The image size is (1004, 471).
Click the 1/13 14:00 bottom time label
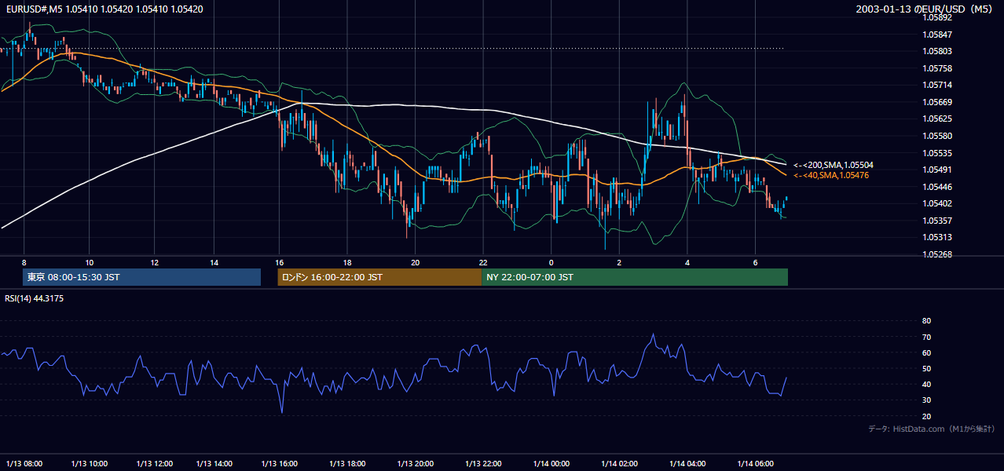click(215, 463)
